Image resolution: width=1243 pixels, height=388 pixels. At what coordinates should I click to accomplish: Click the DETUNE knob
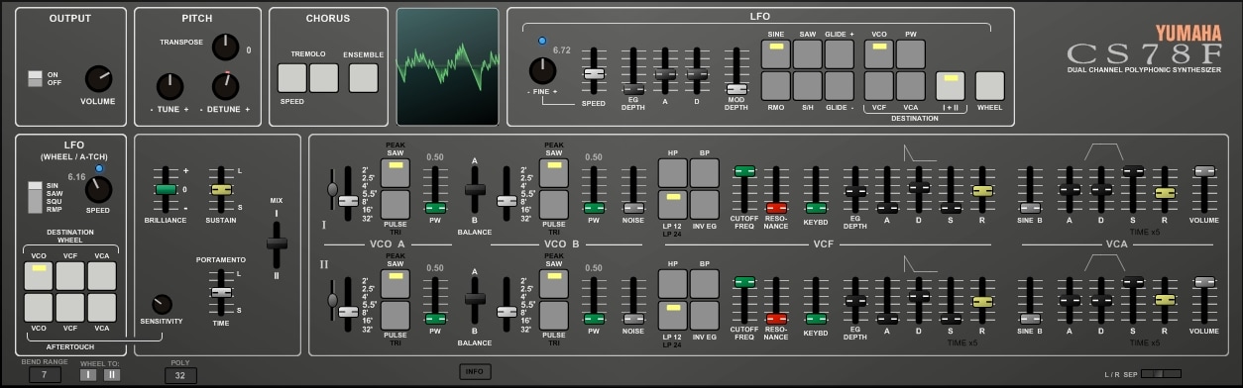click(225, 86)
